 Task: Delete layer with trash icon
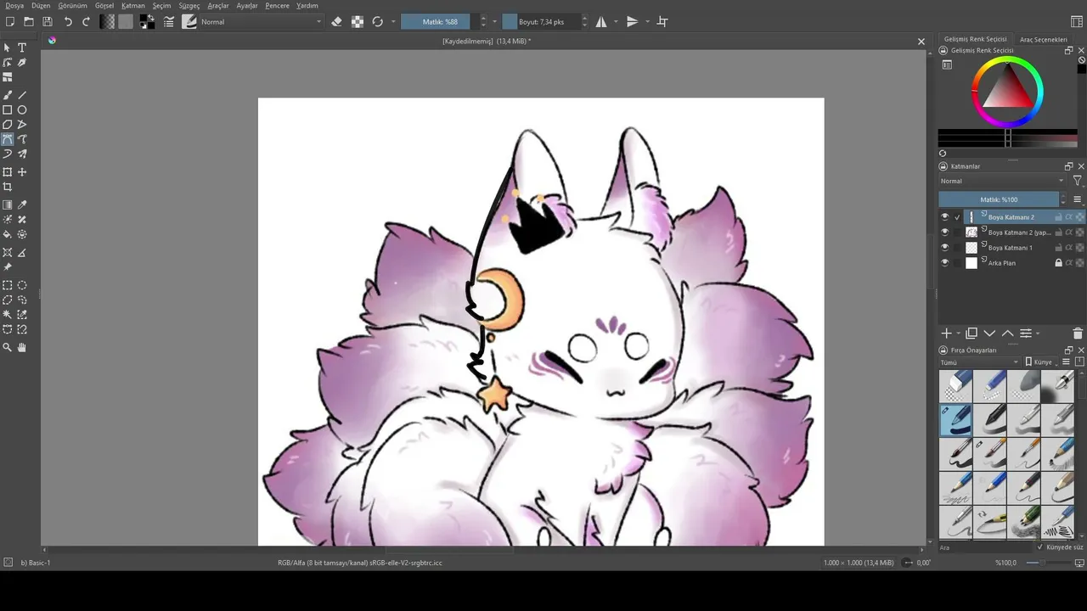1078,334
